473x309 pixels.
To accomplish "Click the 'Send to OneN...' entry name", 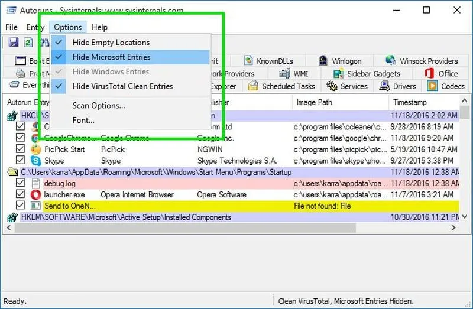I will 70,206.
